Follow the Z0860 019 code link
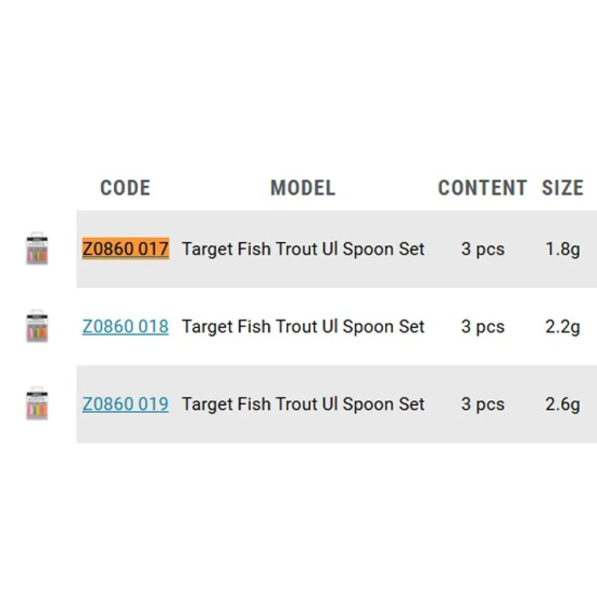597x597 pixels. tap(125, 404)
